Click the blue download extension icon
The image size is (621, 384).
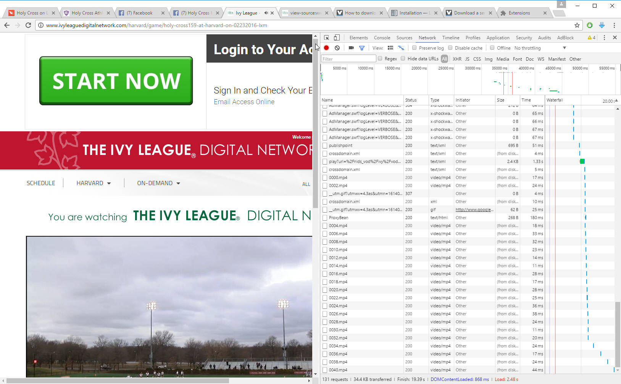pyautogui.click(x=602, y=25)
